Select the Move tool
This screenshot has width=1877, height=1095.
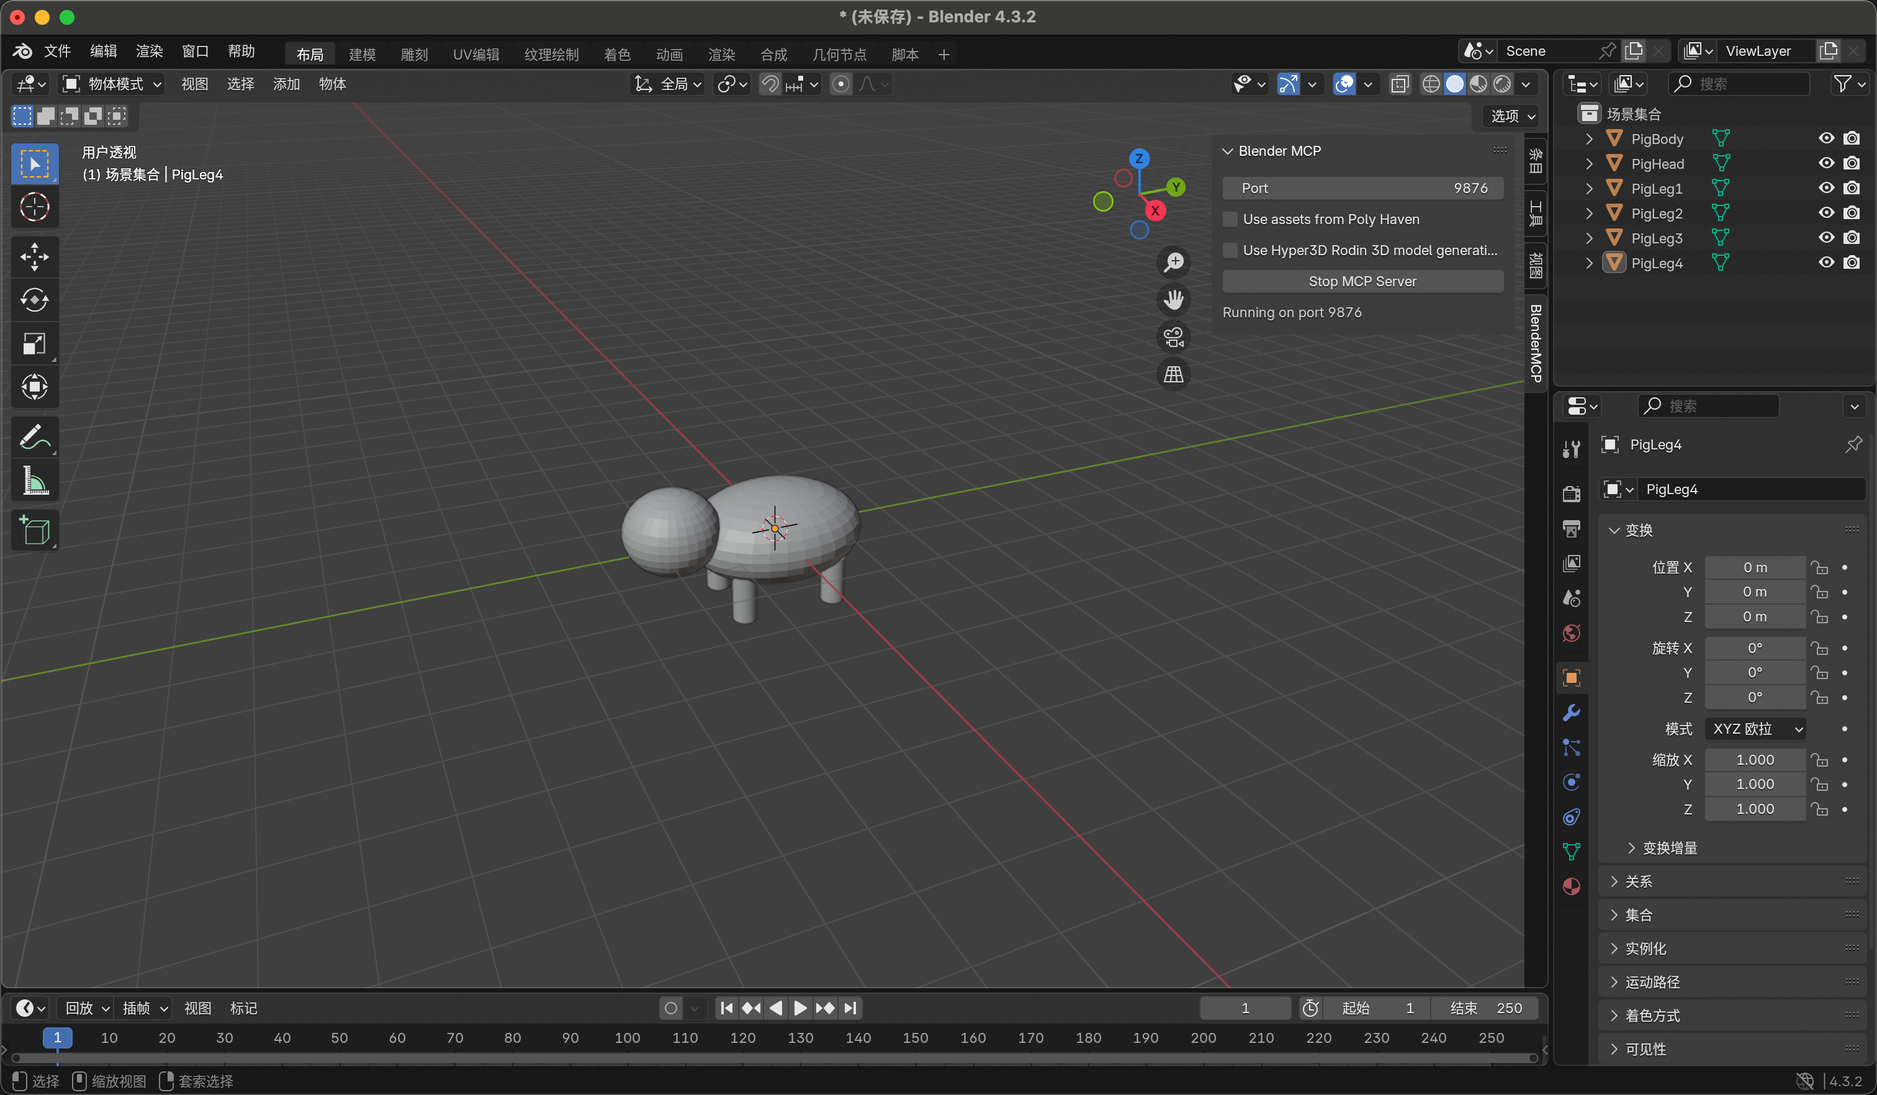click(34, 256)
